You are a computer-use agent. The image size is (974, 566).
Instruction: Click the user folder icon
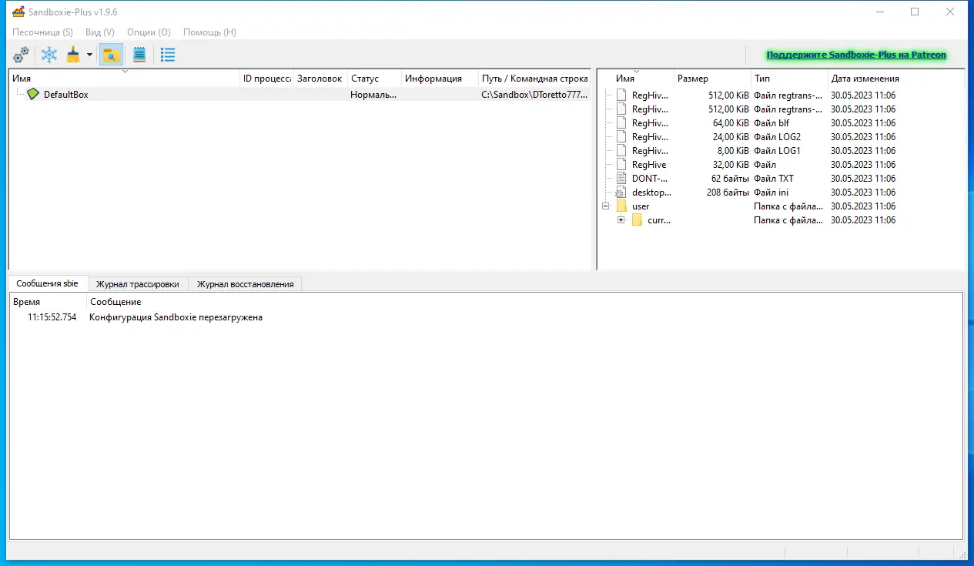[621, 206]
